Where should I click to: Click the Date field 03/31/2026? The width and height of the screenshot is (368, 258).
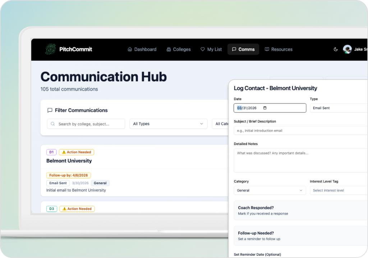pyautogui.click(x=270, y=108)
